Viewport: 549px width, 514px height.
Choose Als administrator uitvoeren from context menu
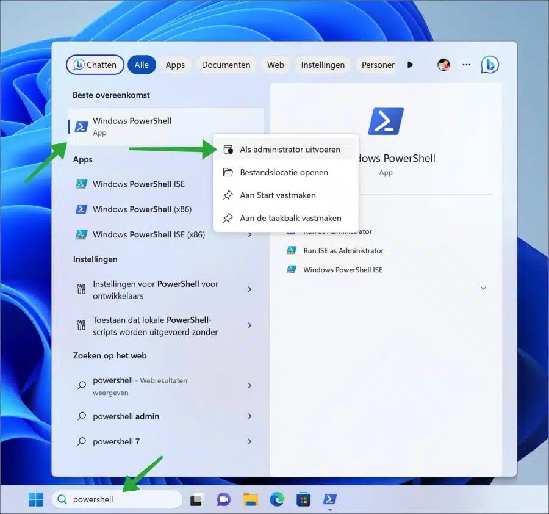(286, 150)
